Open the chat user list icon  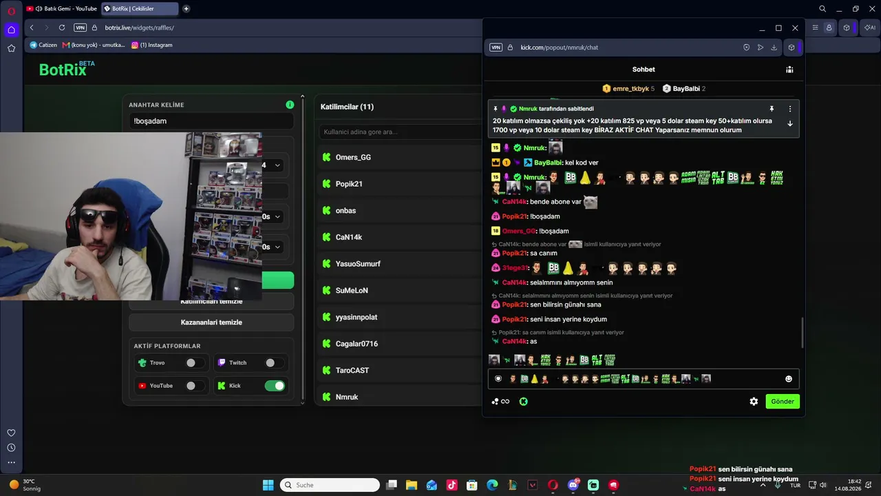pos(789,70)
